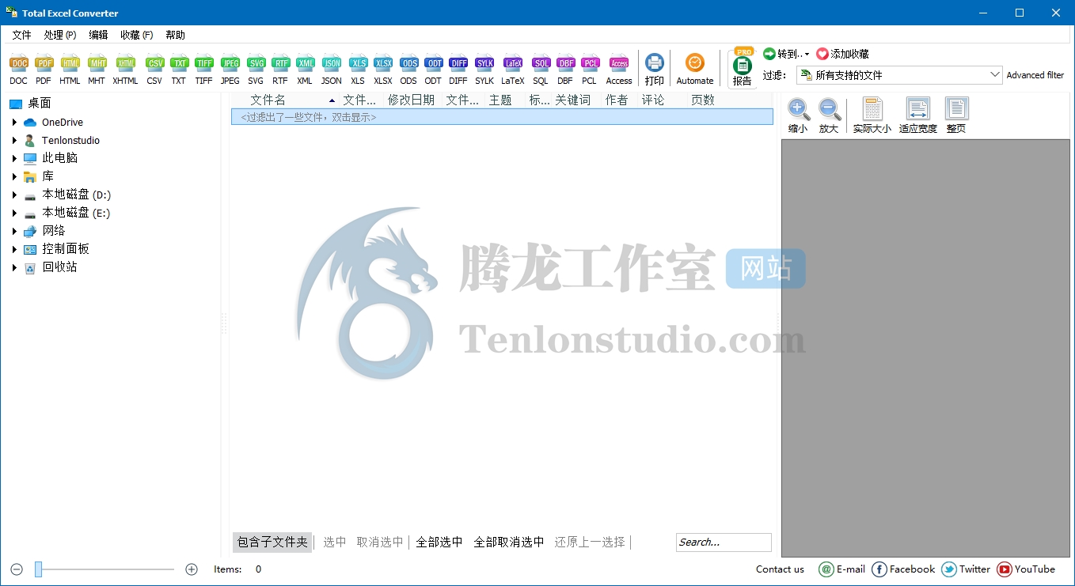Convert to Access database
Viewport: 1075px width, 586px height.
(x=619, y=70)
